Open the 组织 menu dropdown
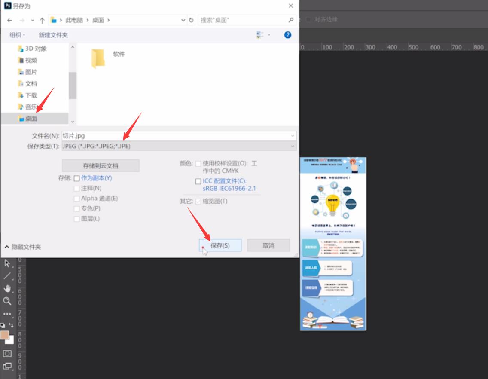This screenshot has height=379, width=488. click(x=17, y=35)
